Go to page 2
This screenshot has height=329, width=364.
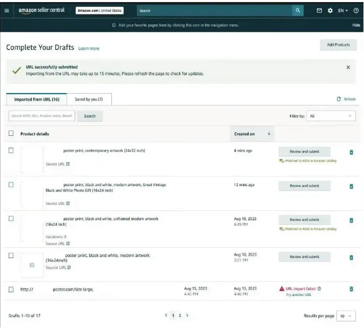[180, 315]
